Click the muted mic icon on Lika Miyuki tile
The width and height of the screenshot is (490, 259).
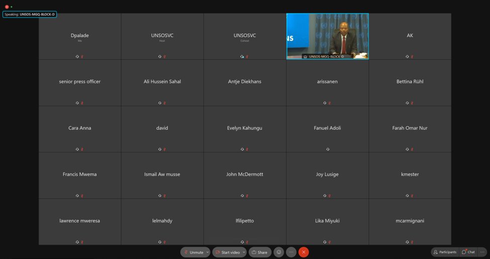(330, 242)
